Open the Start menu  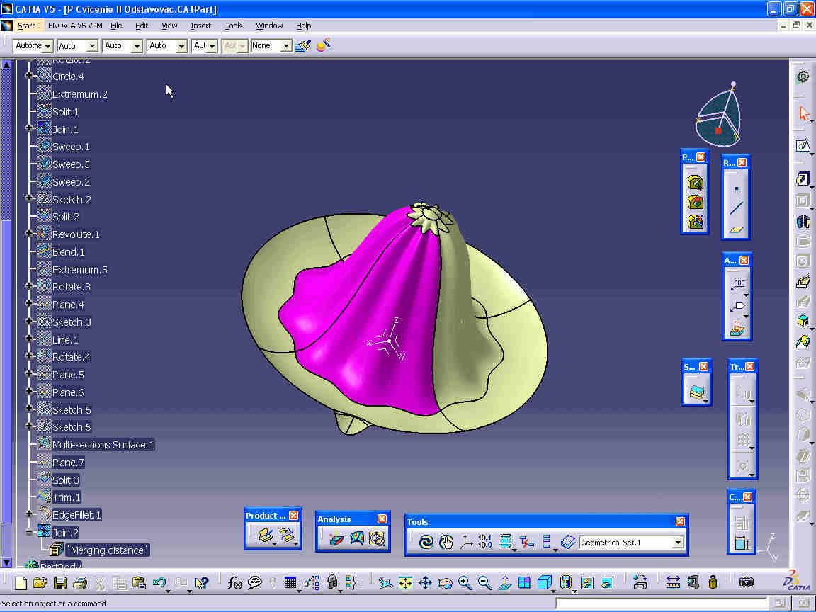[x=26, y=25]
